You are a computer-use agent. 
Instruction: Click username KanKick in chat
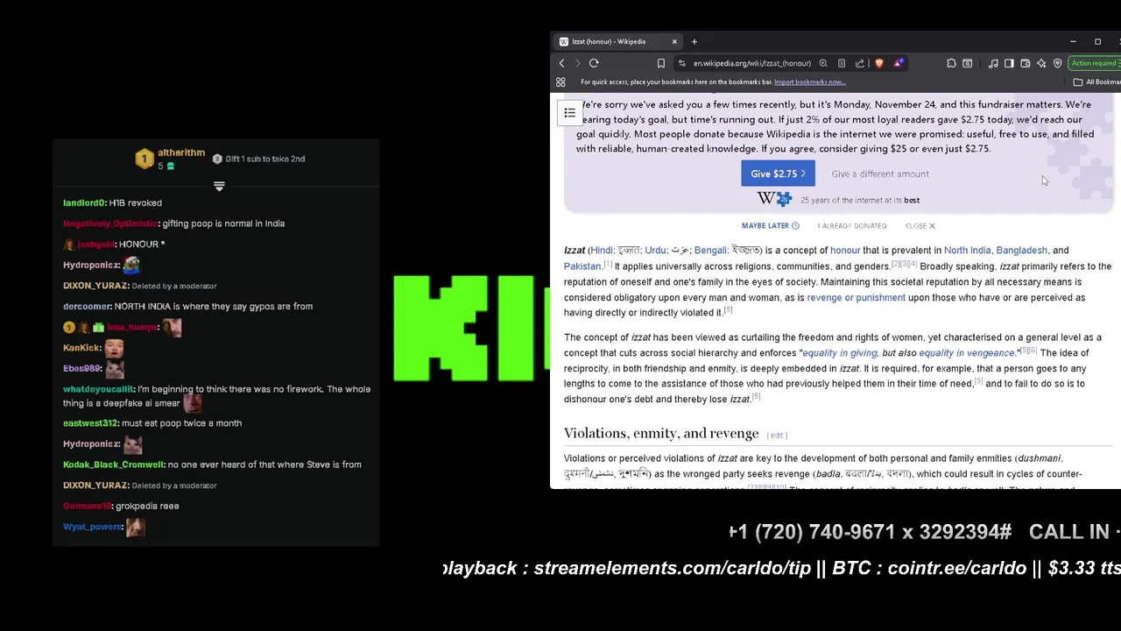click(82, 348)
